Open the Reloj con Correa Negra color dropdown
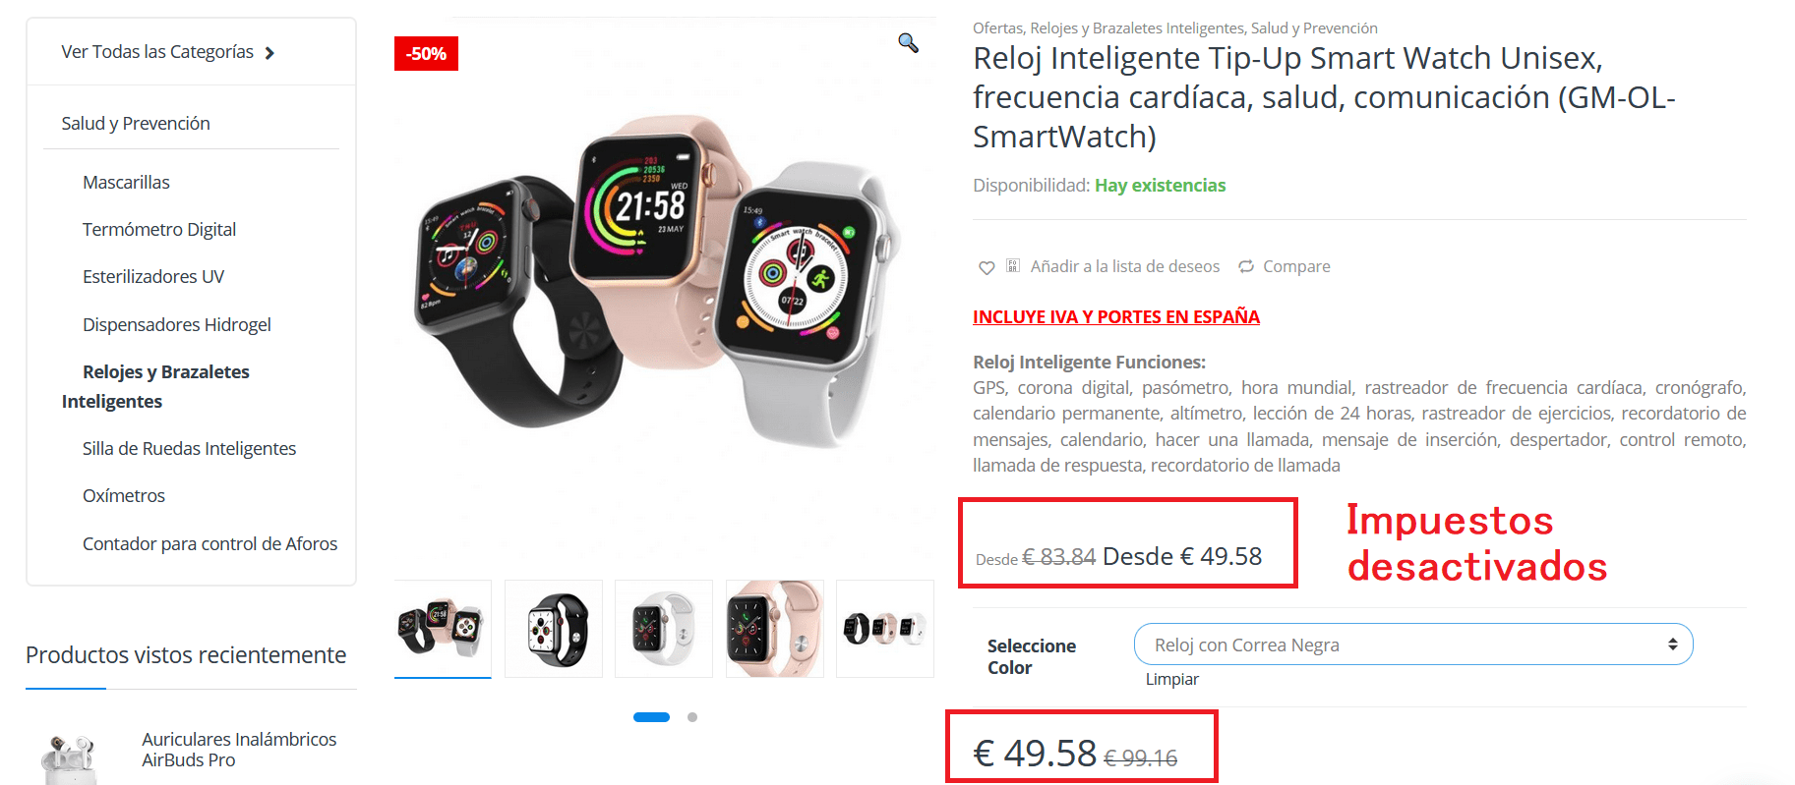The height and width of the screenshot is (785, 1795). pos(1413,645)
